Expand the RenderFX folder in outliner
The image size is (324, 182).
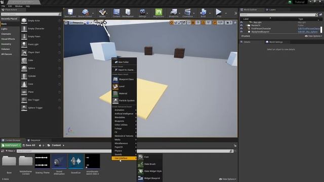tap(247, 25)
